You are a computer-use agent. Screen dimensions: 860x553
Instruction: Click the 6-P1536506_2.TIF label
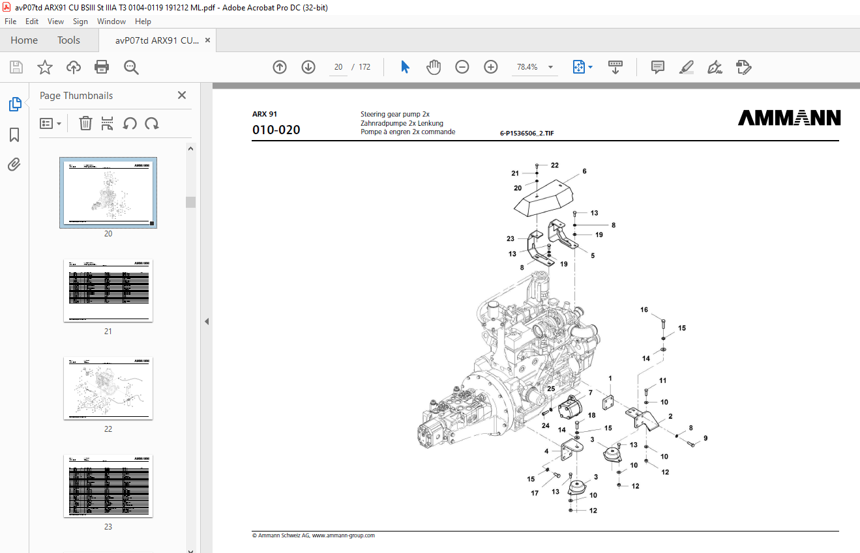[527, 133]
